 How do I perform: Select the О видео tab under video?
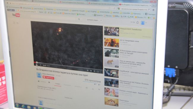(x=58, y=84)
